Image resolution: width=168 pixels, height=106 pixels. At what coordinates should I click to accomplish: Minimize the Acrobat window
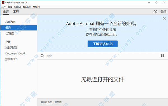point(149,3)
